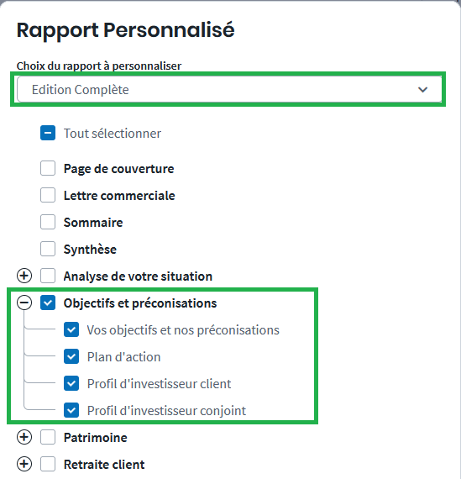The height and width of the screenshot is (479, 461).
Task: Uncheck Vos objectifs et nos préconisations
Action: tap(71, 329)
